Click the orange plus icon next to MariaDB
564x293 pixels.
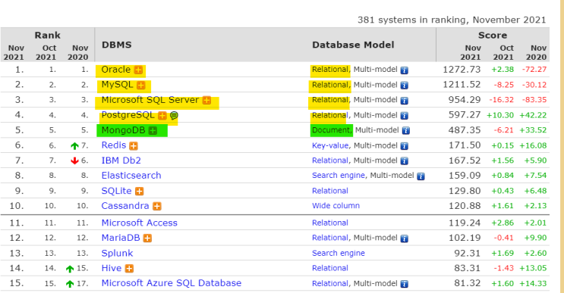(x=147, y=238)
